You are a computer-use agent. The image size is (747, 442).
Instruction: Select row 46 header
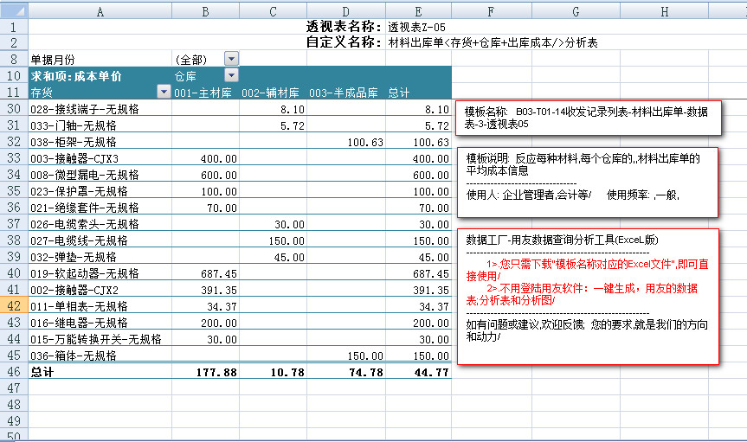coord(14,372)
